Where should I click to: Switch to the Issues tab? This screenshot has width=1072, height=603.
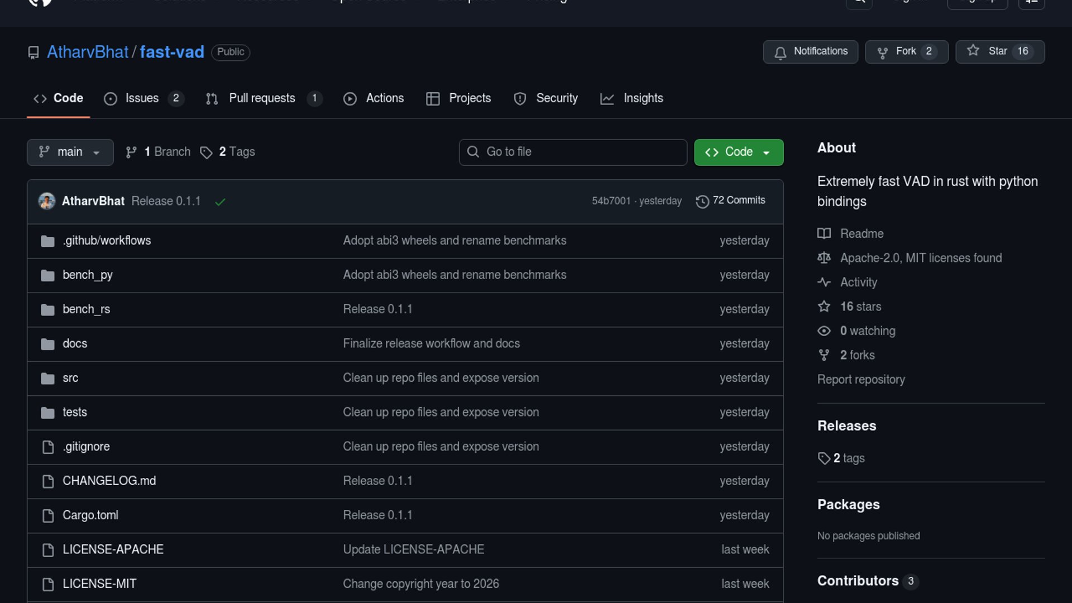[x=142, y=98]
